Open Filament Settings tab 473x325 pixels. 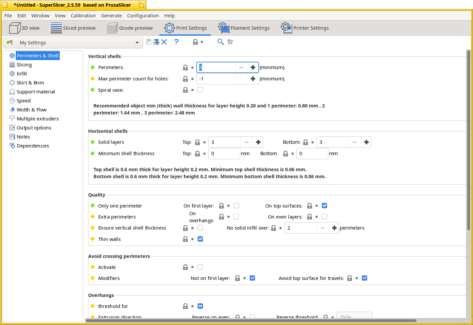[244, 28]
